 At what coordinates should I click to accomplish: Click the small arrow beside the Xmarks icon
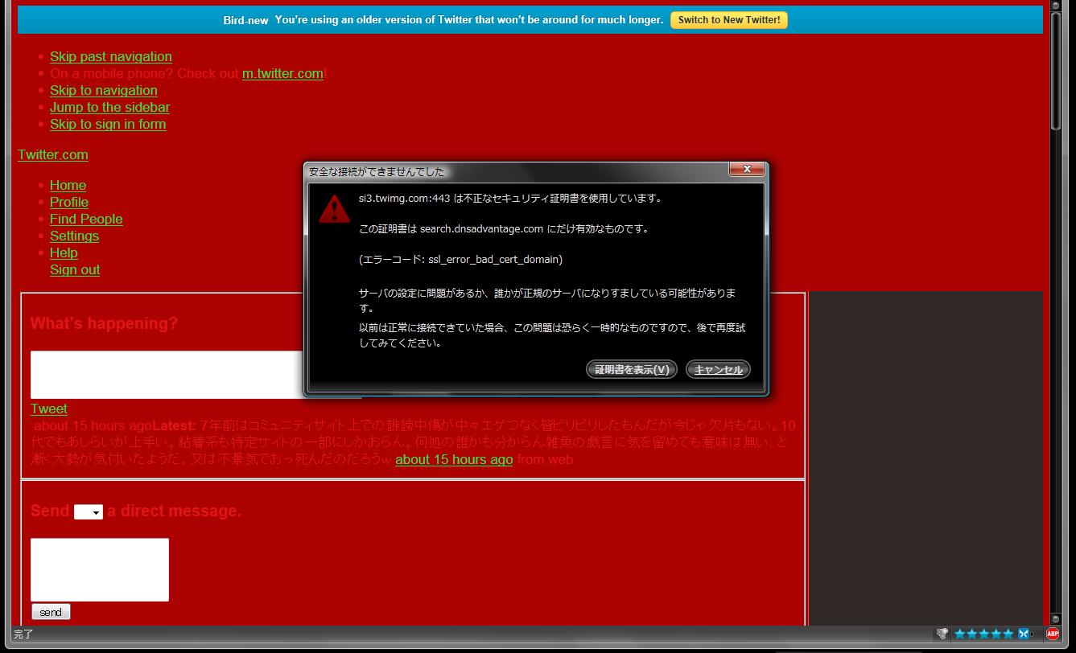click(1033, 634)
